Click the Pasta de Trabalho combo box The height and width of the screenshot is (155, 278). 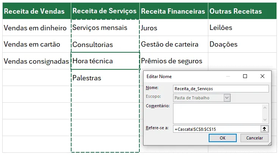click(x=202, y=98)
